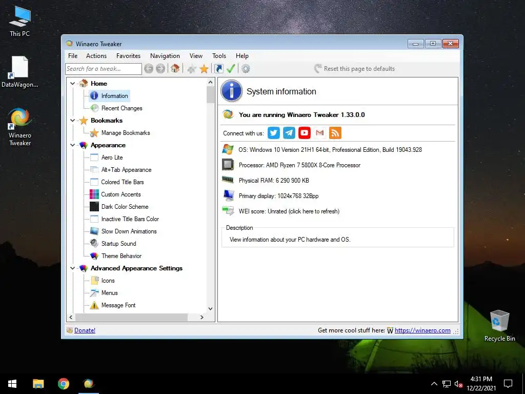
Task: Click the Donate! link
Action: [85, 330]
